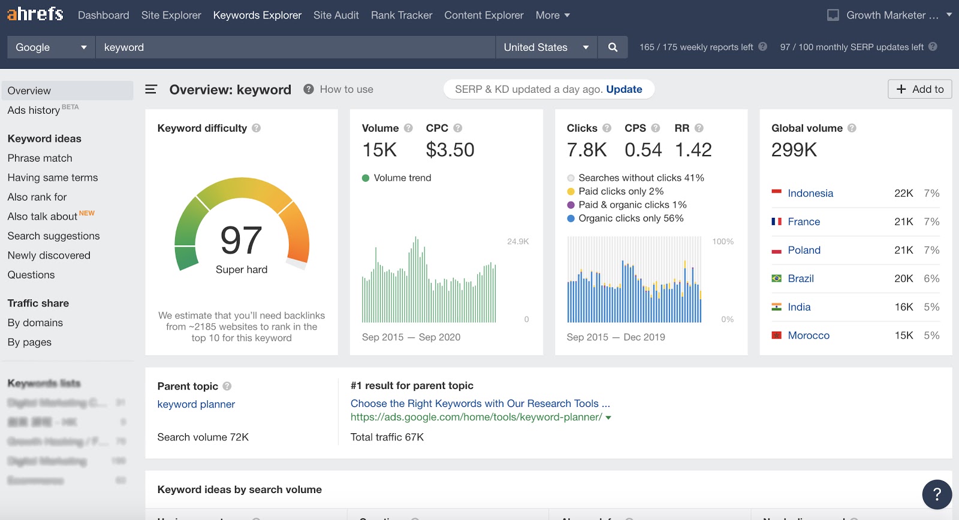Open Newly discovered keywords
The height and width of the screenshot is (520, 959).
click(x=49, y=256)
